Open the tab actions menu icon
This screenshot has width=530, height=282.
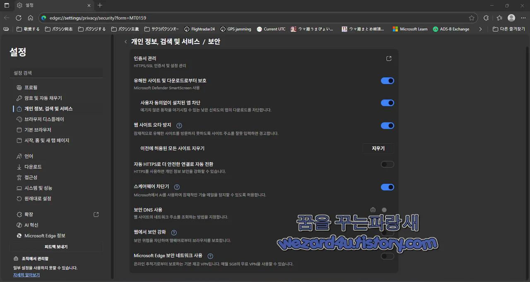coord(7,5)
